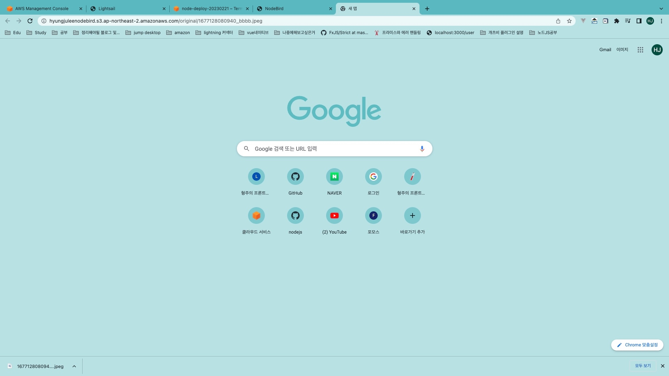This screenshot has height=376, width=669.
Task: Open the YouTube shortcut tile
Action: (334, 216)
